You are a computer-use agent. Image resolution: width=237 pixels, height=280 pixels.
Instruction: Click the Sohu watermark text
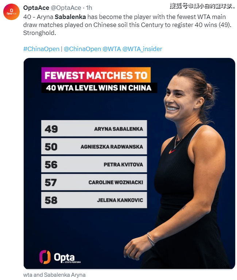[x=202, y=6]
